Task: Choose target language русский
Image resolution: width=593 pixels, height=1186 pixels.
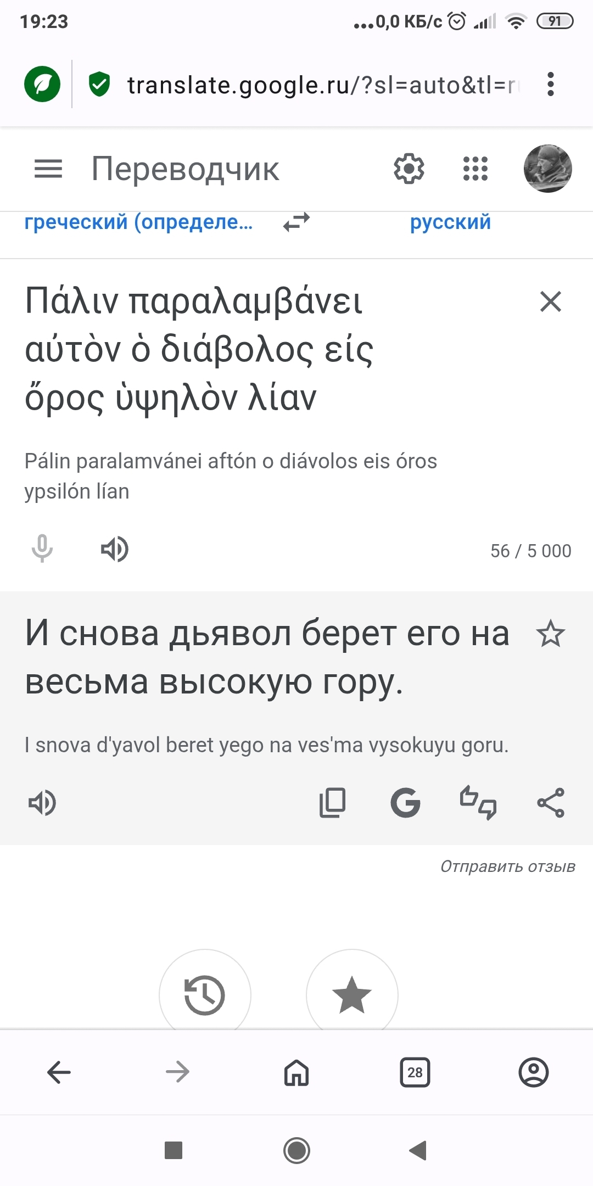Action: pos(450,222)
